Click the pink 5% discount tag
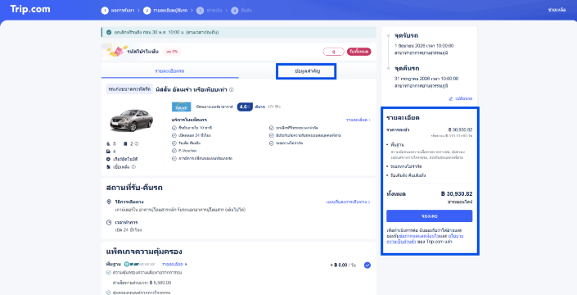 click(x=172, y=52)
